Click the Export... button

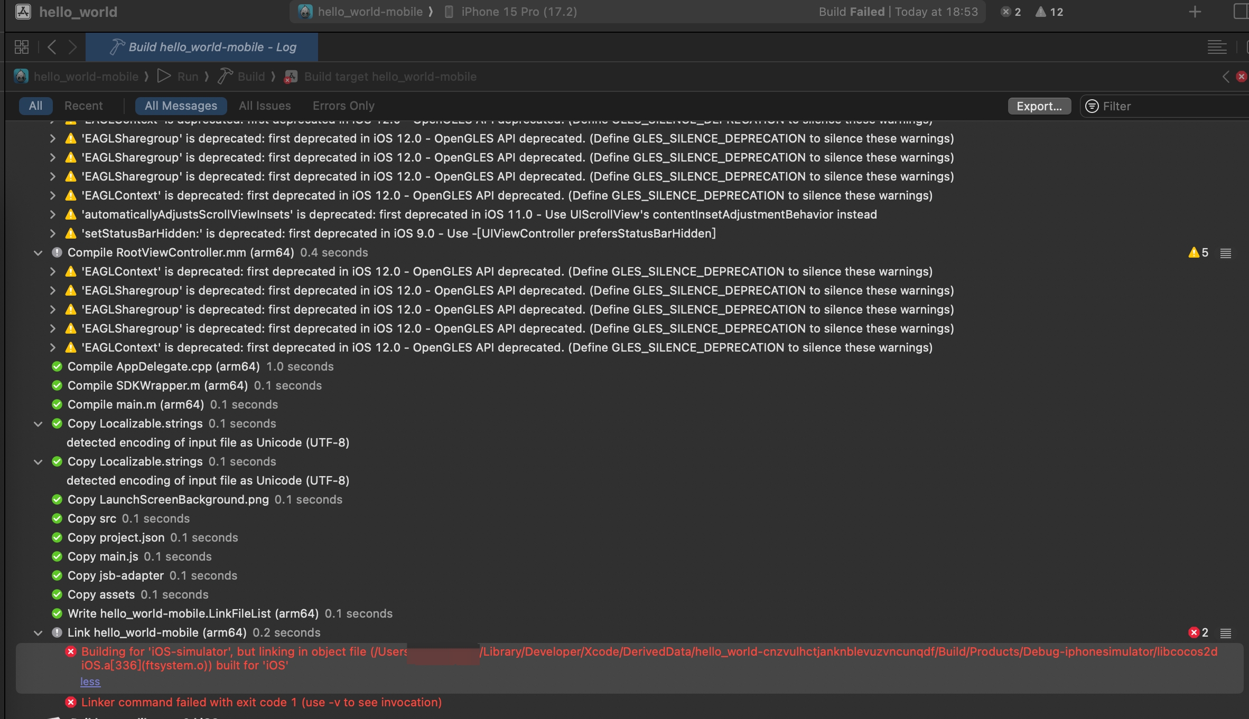tap(1039, 106)
